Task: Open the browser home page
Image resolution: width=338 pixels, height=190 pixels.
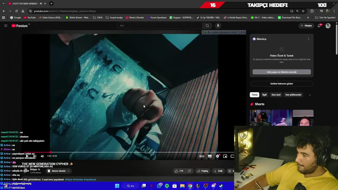Action: 23,11
